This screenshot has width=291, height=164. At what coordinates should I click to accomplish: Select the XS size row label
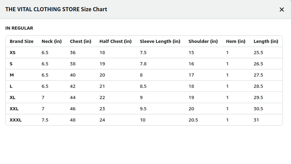13,53
